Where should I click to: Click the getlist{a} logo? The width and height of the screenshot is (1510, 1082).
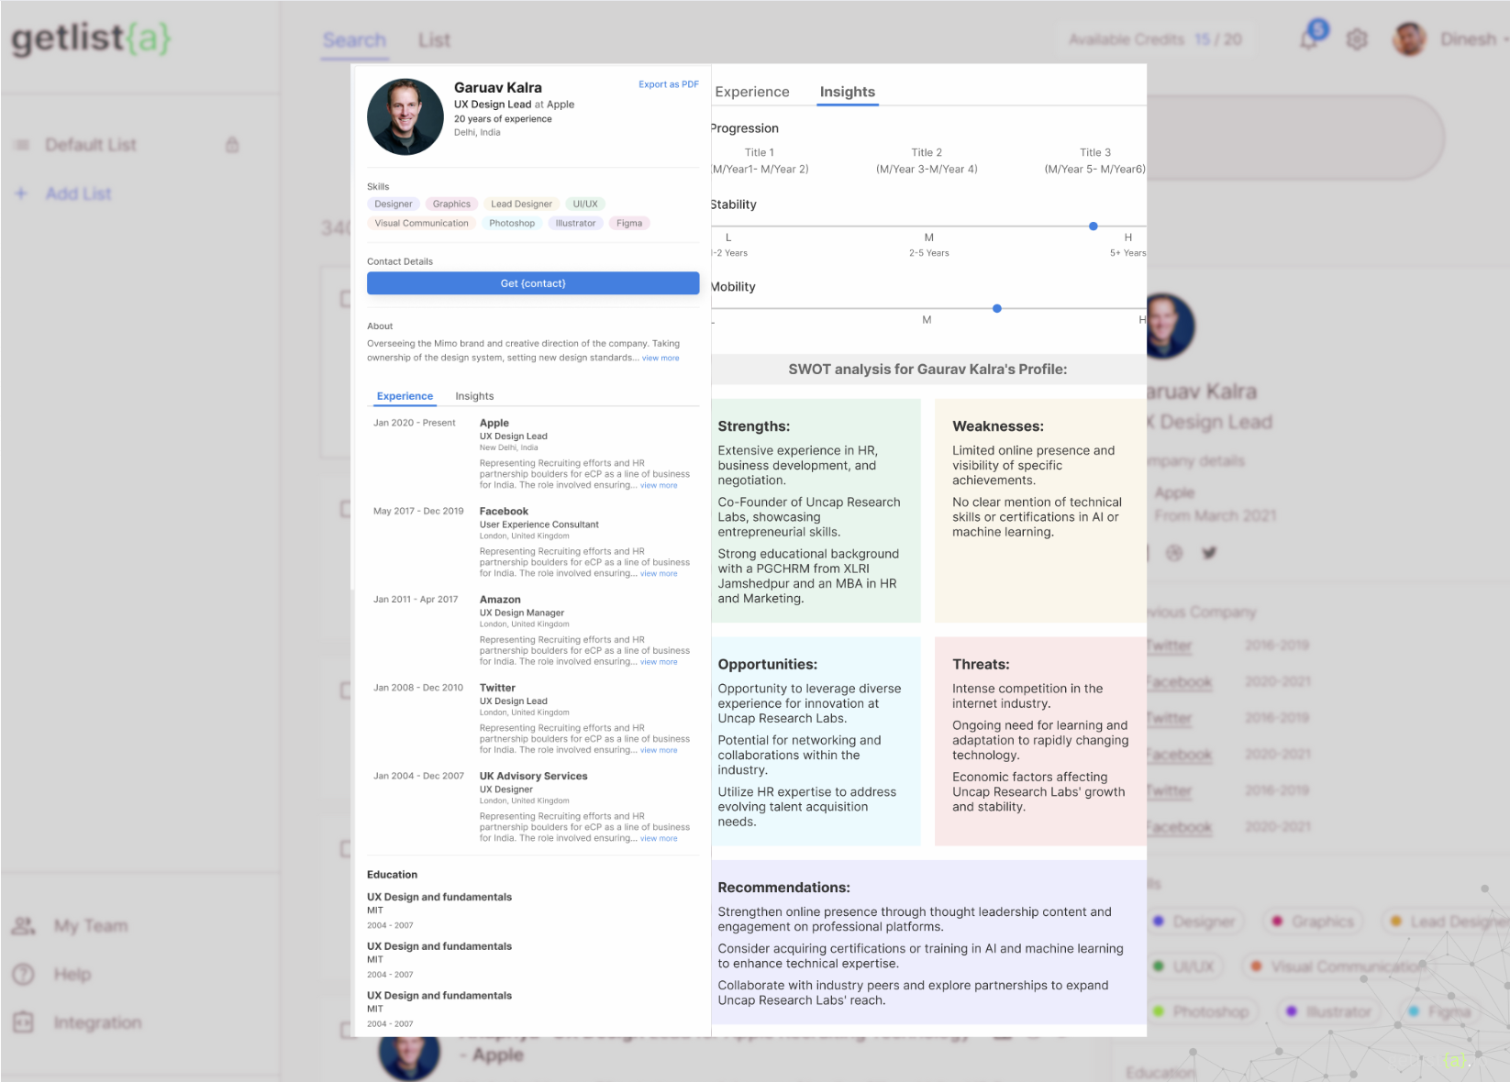pos(91,39)
